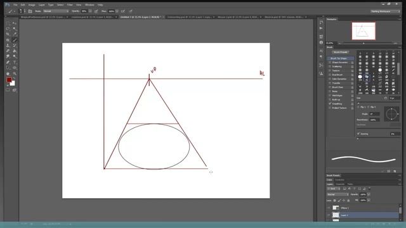
Task: Lock transparent pixels in Layers panel
Action: tap(334, 200)
